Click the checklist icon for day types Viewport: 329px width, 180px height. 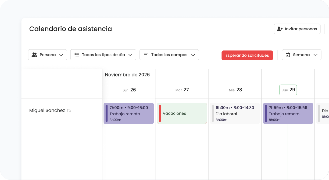pyautogui.click(x=77, y=55)
